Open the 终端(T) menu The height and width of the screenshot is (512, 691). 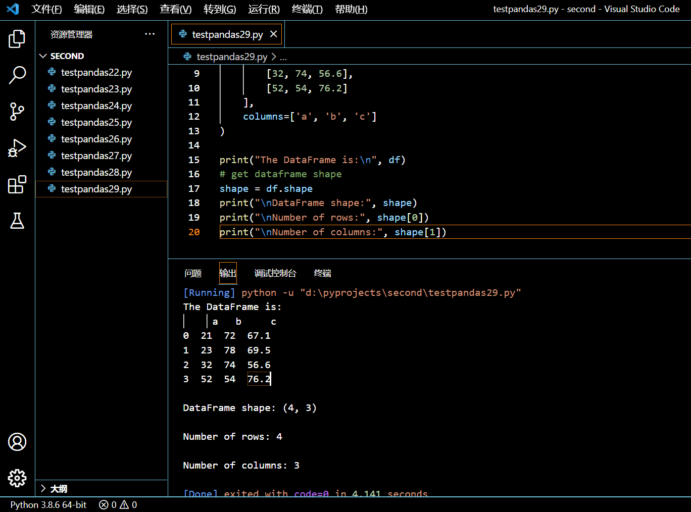[307, 9]
